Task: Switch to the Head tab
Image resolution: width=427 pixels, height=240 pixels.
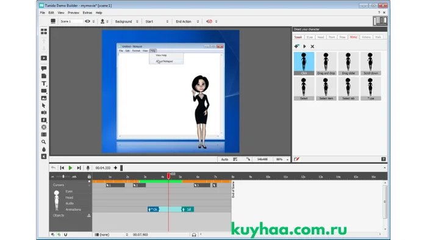Action: click(x=321, y=37)
